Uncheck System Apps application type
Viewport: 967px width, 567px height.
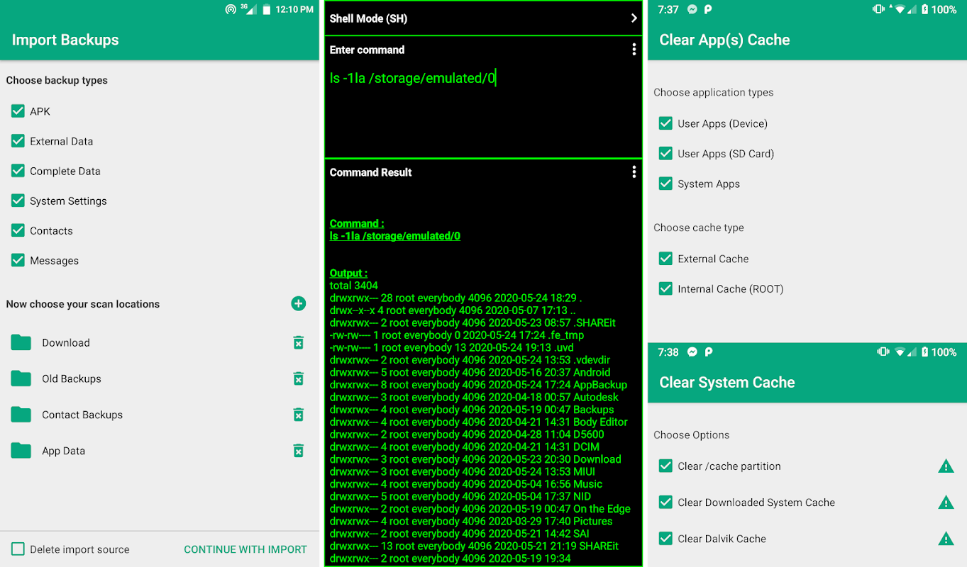[665, 184]
